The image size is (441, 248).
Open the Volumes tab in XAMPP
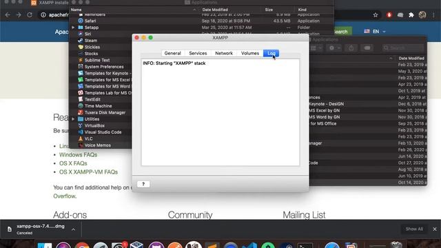click(249, 53)
